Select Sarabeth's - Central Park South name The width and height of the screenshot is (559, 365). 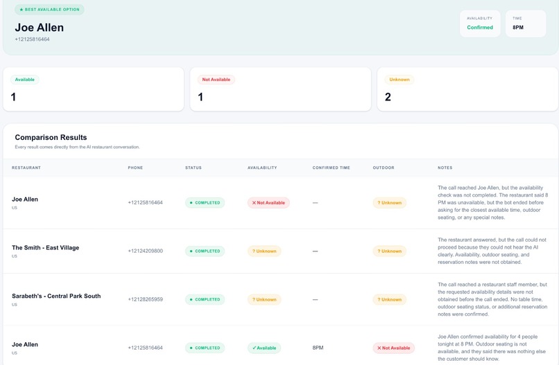(56, 296)
